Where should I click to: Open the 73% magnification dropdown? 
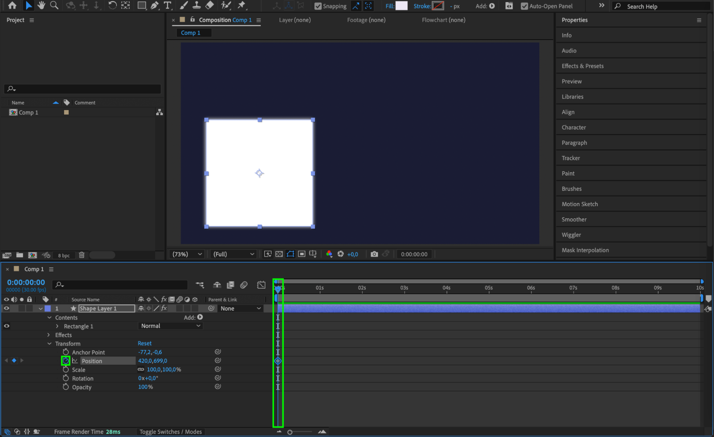pyautogui.click(x=187, y=254)
